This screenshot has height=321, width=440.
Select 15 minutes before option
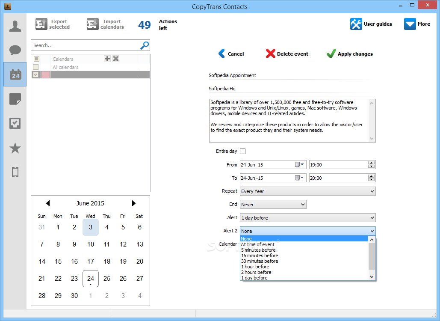click(304, 256)
